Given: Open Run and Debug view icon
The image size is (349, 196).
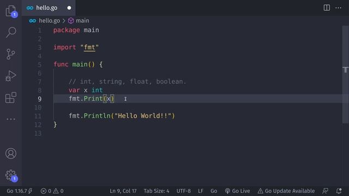Looking at the screenshot, I should [x=11, y=76].
